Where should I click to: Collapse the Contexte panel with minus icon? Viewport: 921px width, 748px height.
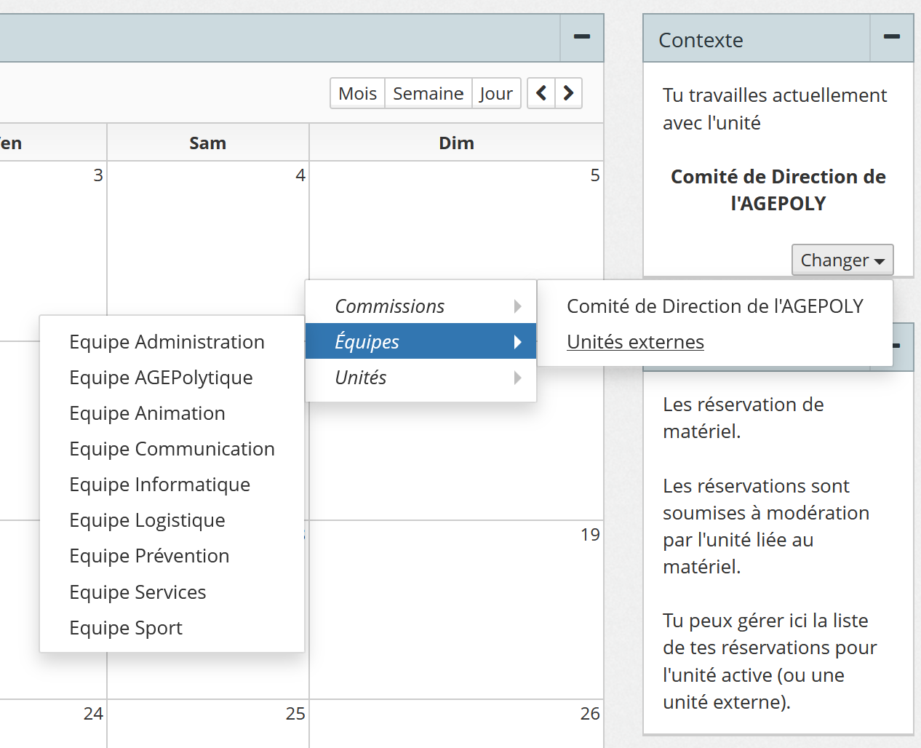[892, 37]
